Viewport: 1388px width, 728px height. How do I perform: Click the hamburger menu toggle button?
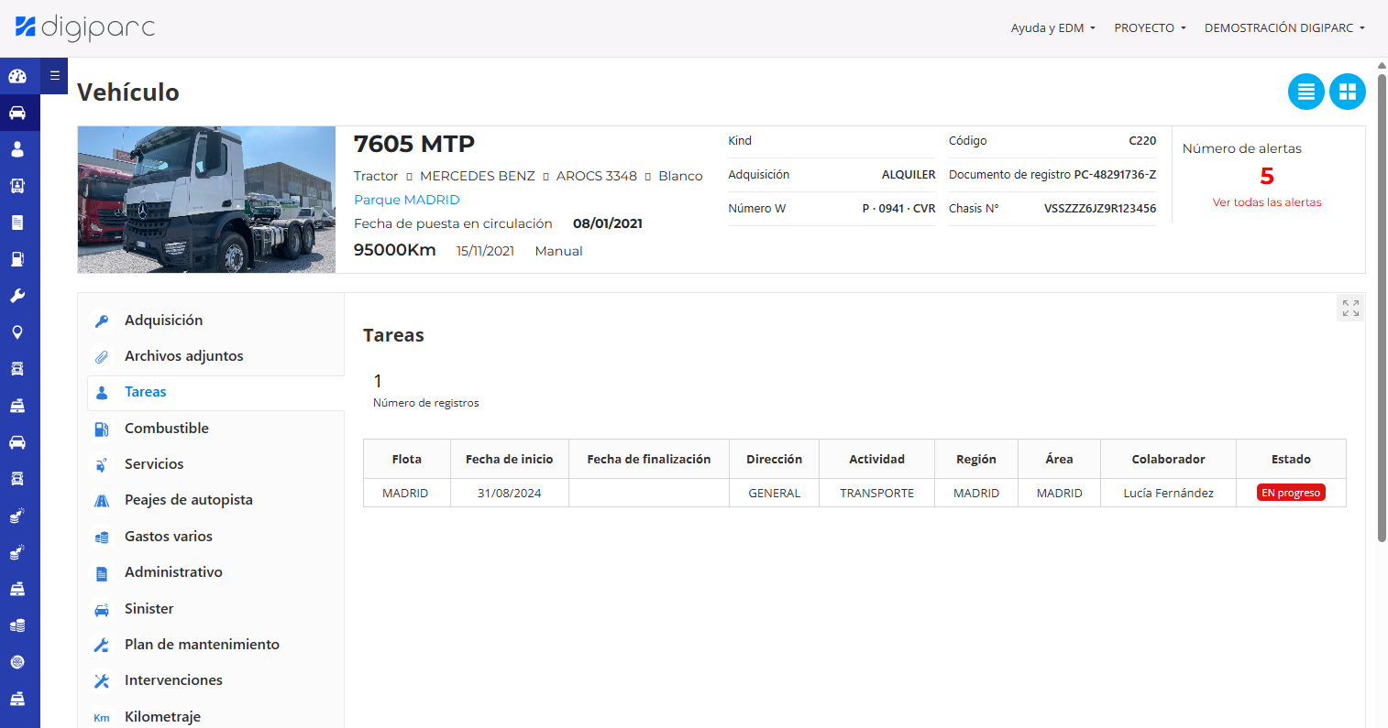(54, 76)
